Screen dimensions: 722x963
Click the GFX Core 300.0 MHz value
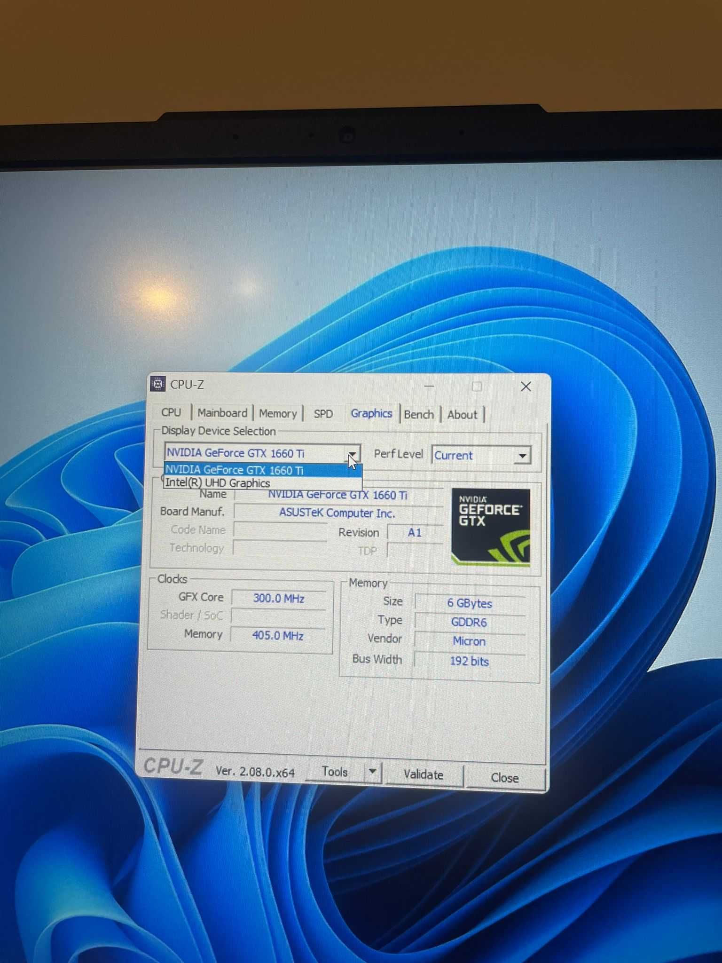click(279, 598)
